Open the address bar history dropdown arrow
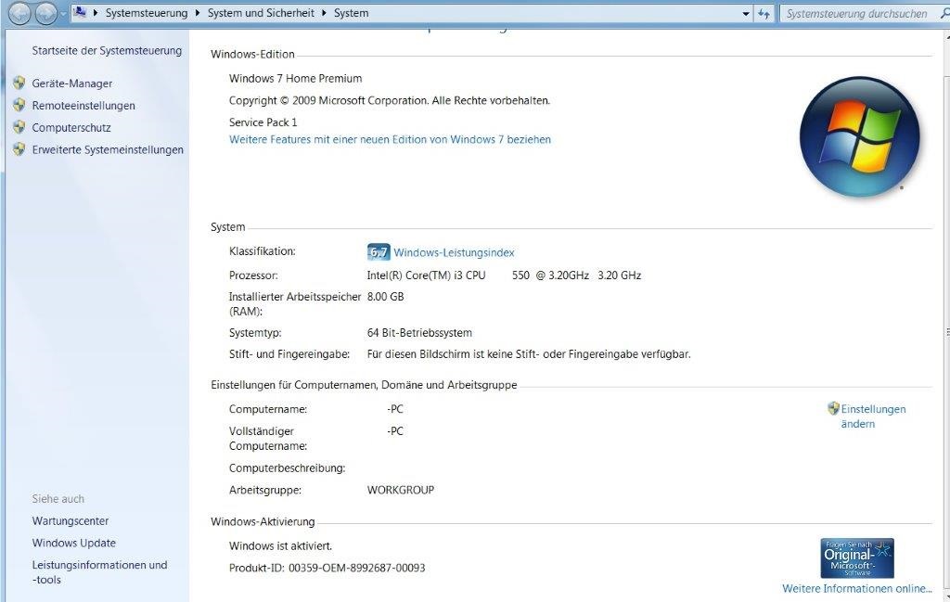Viewport: 950px width, 602px height. (746, 14)
